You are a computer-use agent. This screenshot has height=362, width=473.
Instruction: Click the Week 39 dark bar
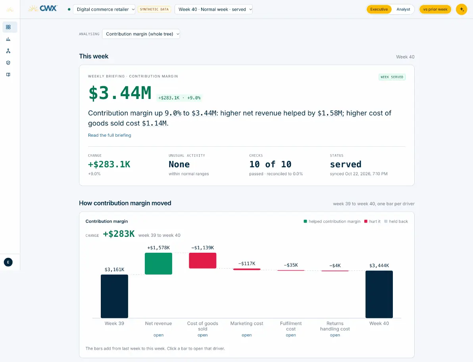[114, 296]
